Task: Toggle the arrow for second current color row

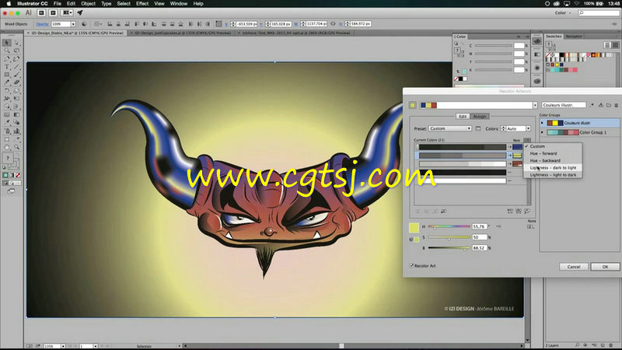Action: point(510,156)
